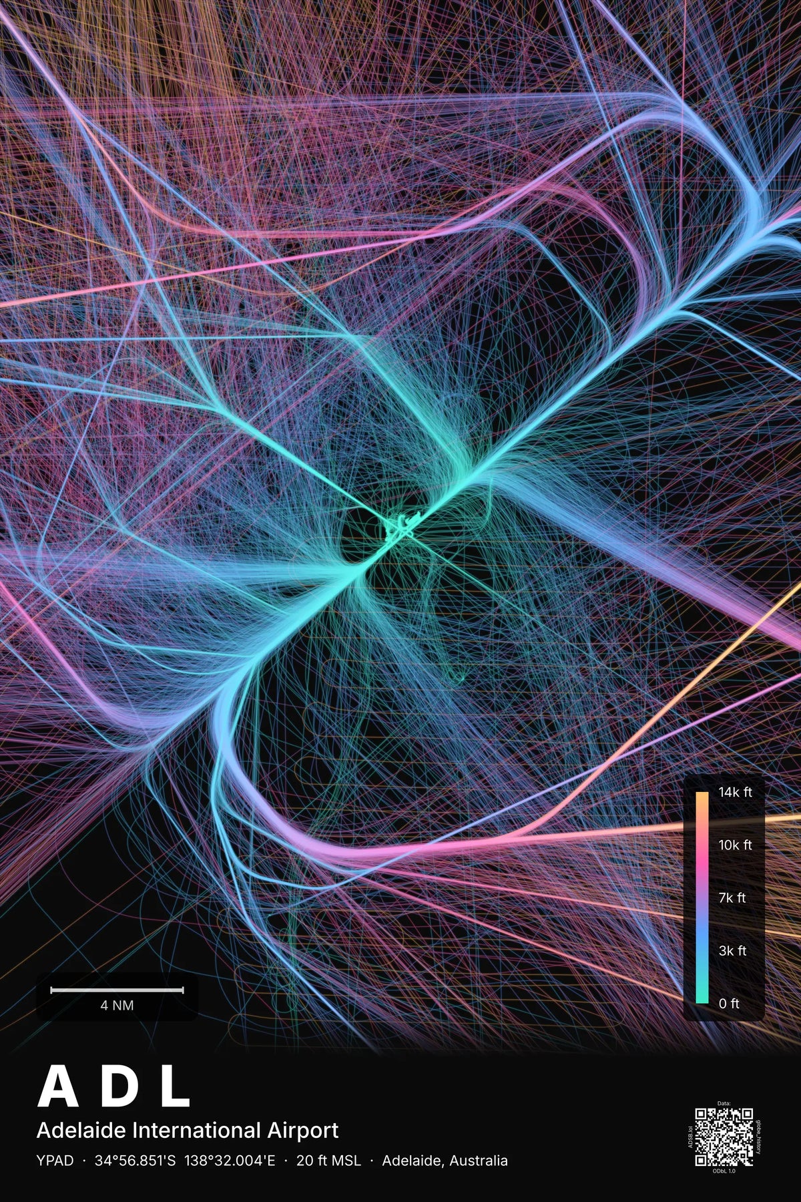Click the white scale bar line
This screenshot has width=801, height=1202.
[x=117, y=990]
